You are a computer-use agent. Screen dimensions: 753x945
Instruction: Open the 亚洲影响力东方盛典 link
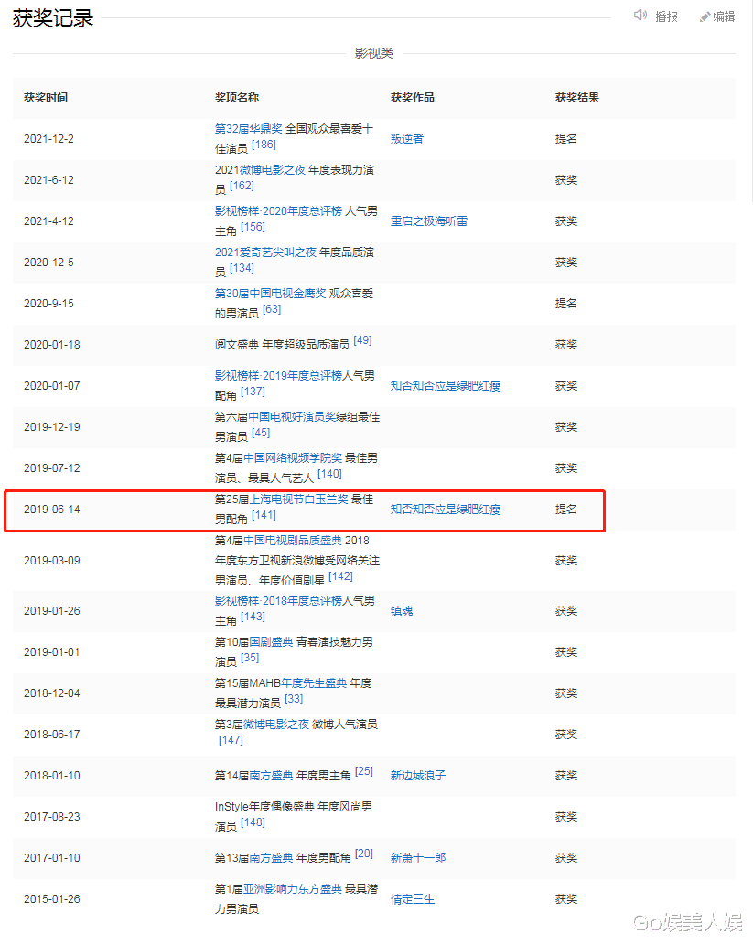click(286, 889)
